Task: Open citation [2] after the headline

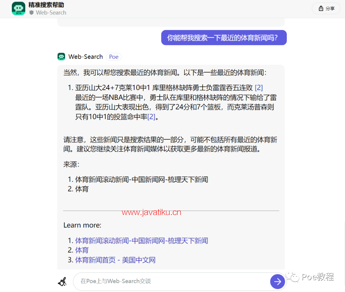Action: 259,88
